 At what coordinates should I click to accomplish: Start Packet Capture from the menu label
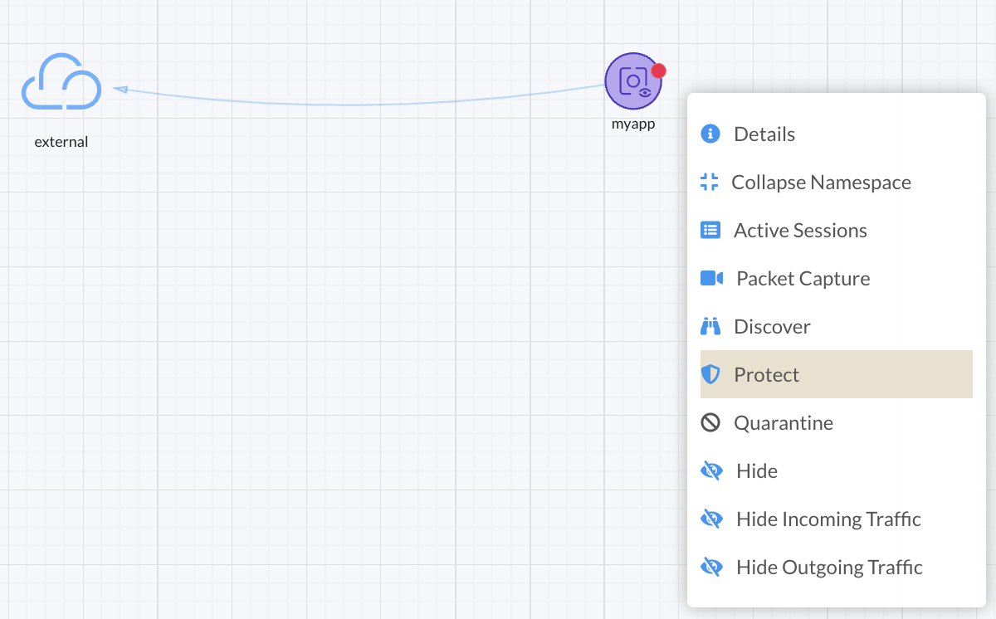tap(803, 279)
